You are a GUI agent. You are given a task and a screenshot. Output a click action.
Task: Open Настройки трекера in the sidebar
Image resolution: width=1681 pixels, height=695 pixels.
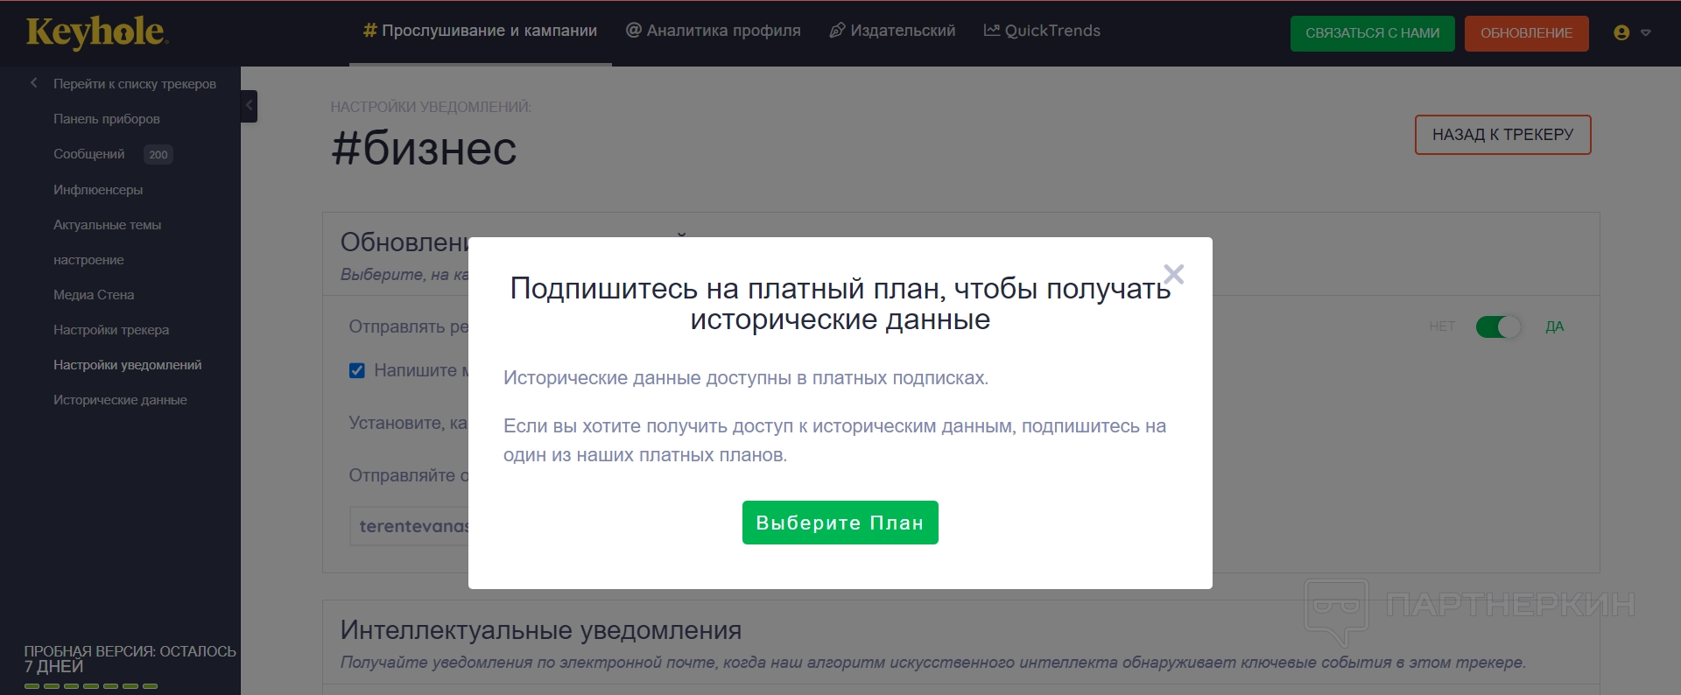click(x=111, y=330)
